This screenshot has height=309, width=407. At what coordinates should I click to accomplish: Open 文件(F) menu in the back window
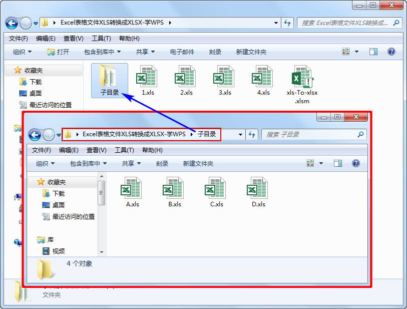[x=19, y=39]
